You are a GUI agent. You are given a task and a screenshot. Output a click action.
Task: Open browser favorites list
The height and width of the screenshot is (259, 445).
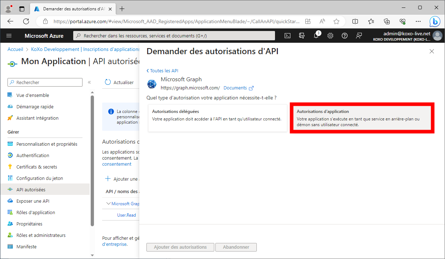point(371,21)
